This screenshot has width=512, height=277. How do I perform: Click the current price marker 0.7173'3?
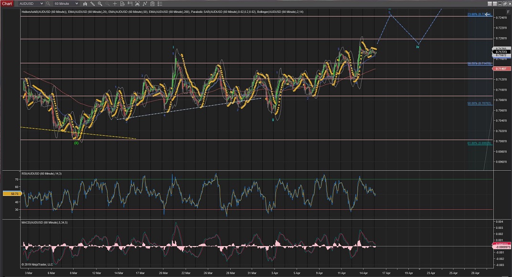[x=501, y=52]
